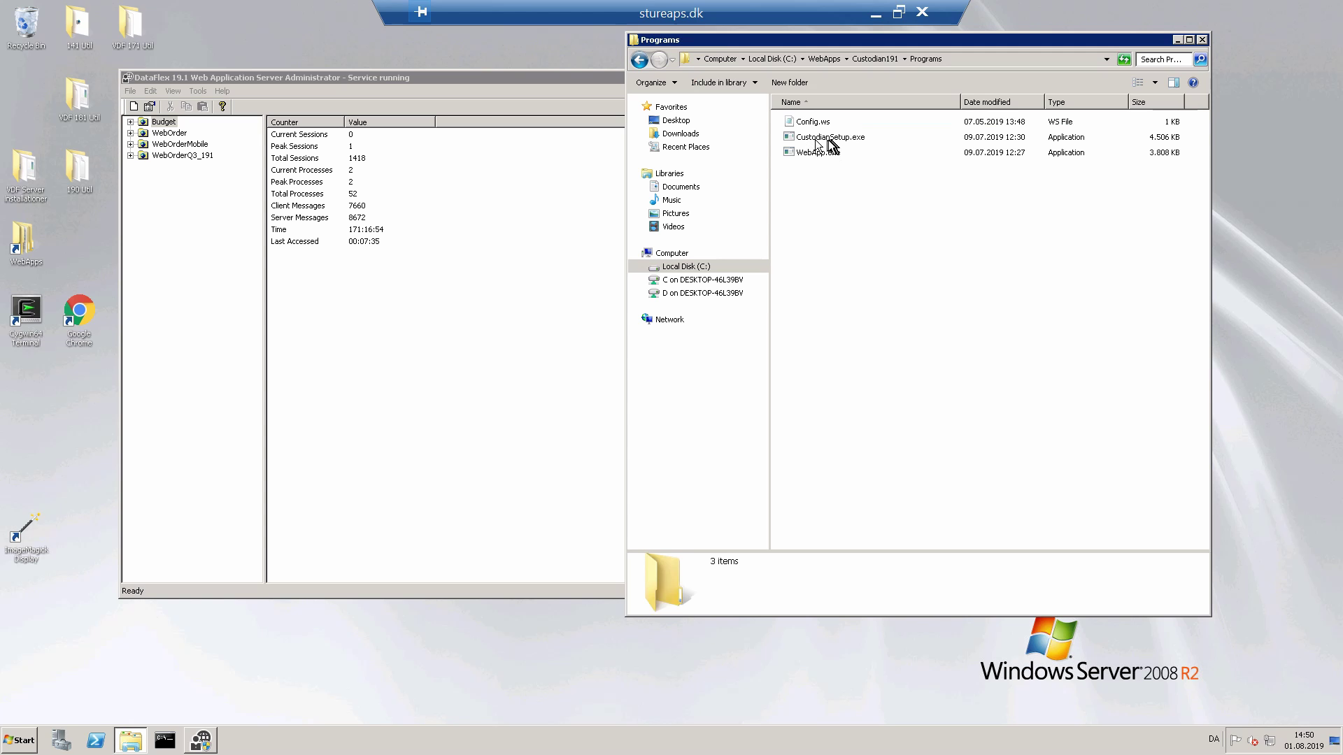The width and height of the screenshot is (1343, 755).
Task: Click the Command Prompt taskbar icon
Action: [x=165, y=740]
